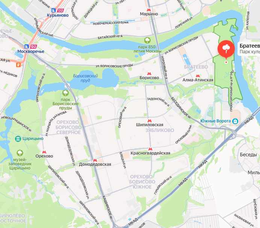260x228 pixels.
Task: Click the парк 850-летия Москвы tree icon
Action: tap(147, 40)
